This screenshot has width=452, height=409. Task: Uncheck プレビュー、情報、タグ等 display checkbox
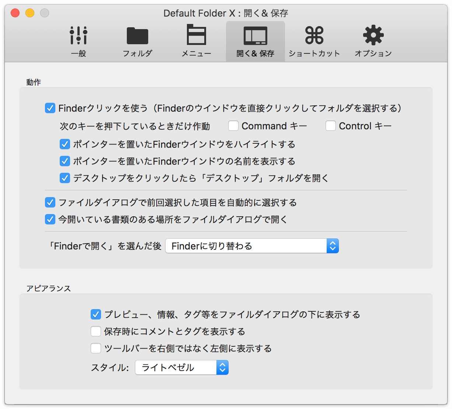[96, 314]
